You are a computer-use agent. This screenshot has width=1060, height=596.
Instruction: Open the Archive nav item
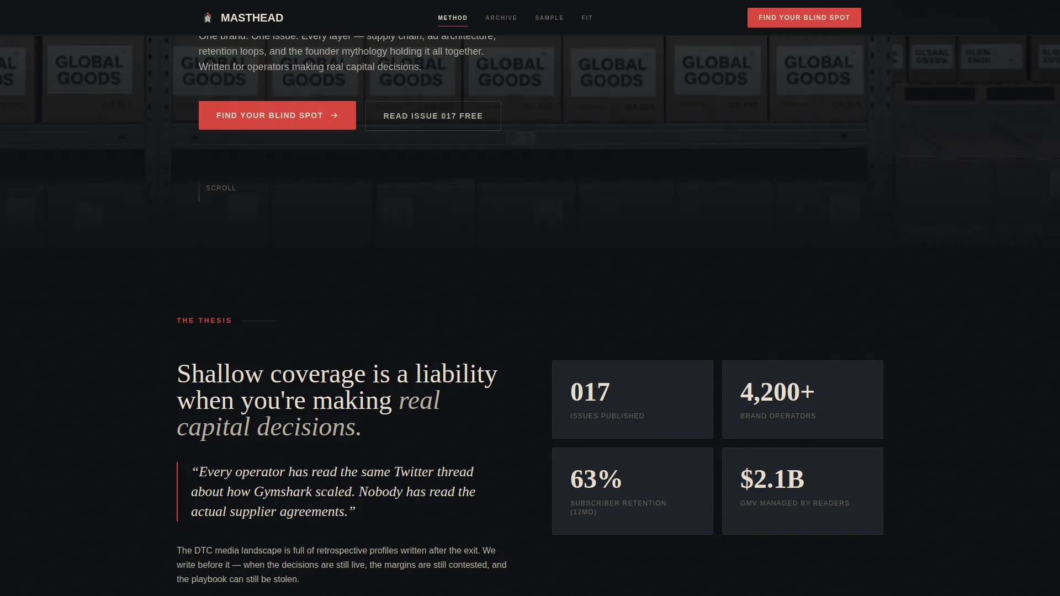501,18
